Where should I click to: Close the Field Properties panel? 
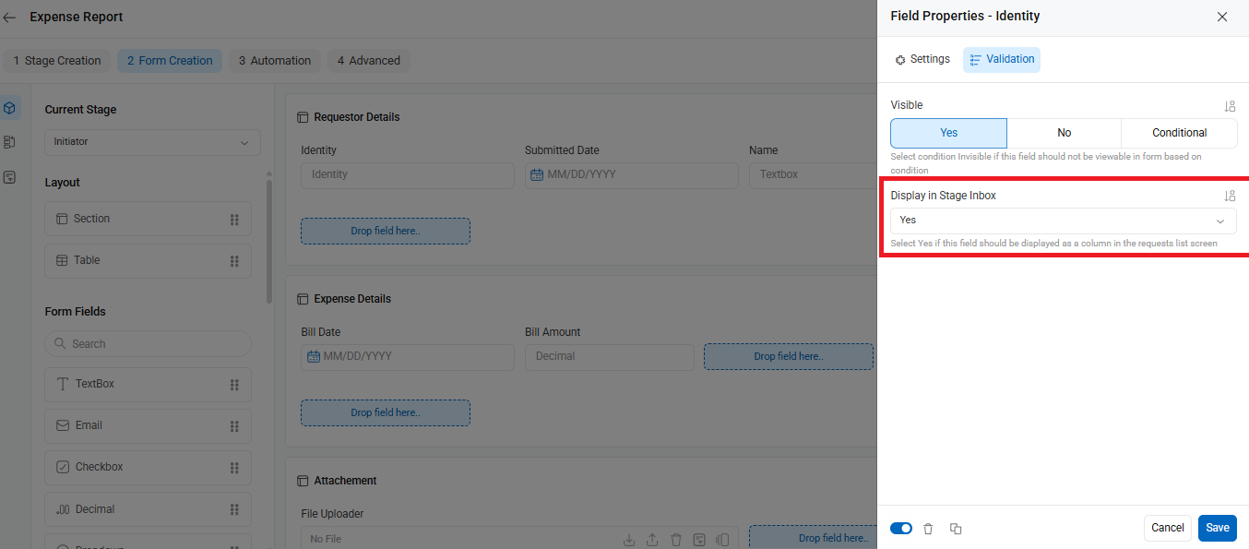click(1222, 17)
